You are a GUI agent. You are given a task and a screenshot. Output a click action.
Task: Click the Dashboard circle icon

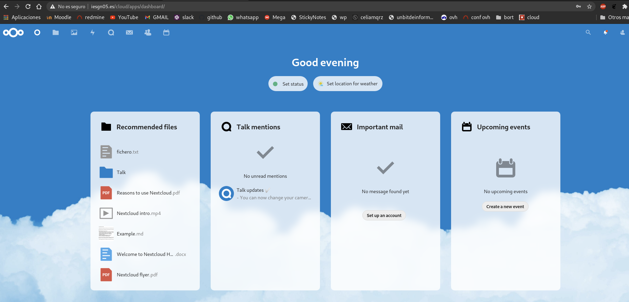point(37,32)
